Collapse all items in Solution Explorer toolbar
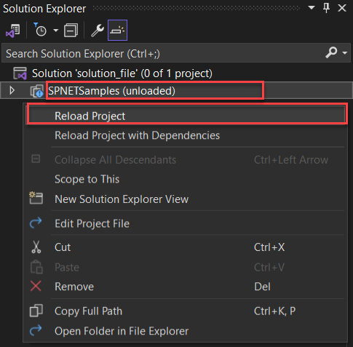 click(71, 31)
